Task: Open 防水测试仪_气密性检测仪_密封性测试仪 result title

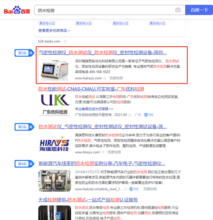Action: (x=103, y=127)
